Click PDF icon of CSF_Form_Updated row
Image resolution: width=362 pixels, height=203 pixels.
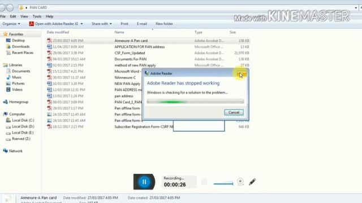49,53
